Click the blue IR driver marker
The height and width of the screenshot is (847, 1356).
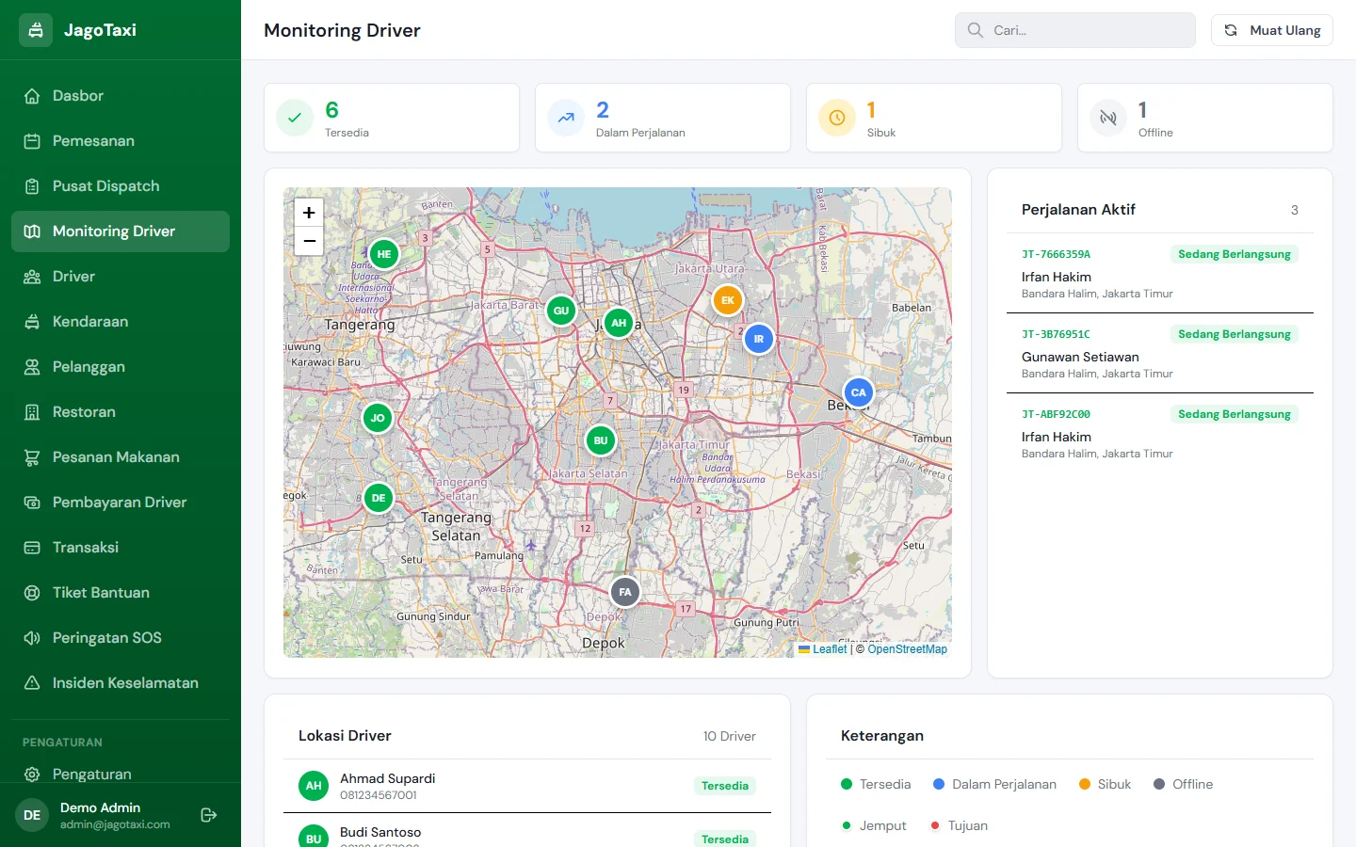759,339
